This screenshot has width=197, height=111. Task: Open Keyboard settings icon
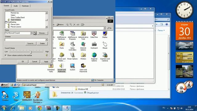(x=94, y=45)
